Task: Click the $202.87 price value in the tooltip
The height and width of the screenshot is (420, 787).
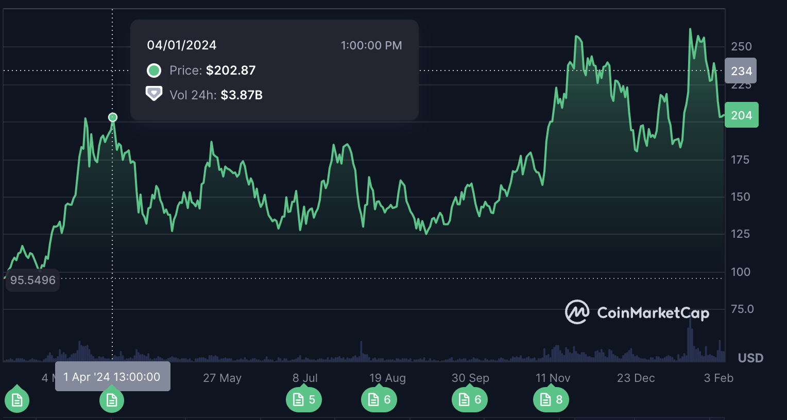Action: coord(231,71)
